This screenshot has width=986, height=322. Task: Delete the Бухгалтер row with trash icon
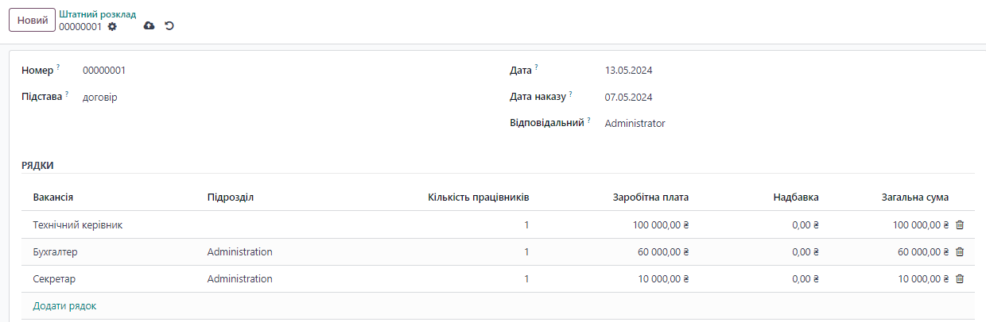point(959,251)
